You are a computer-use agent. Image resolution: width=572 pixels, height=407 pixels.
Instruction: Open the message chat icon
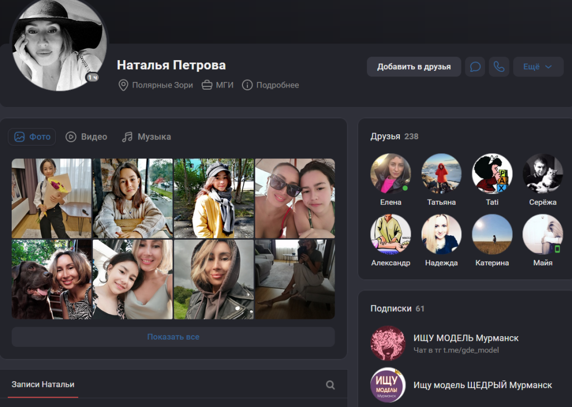click(475, 66)
